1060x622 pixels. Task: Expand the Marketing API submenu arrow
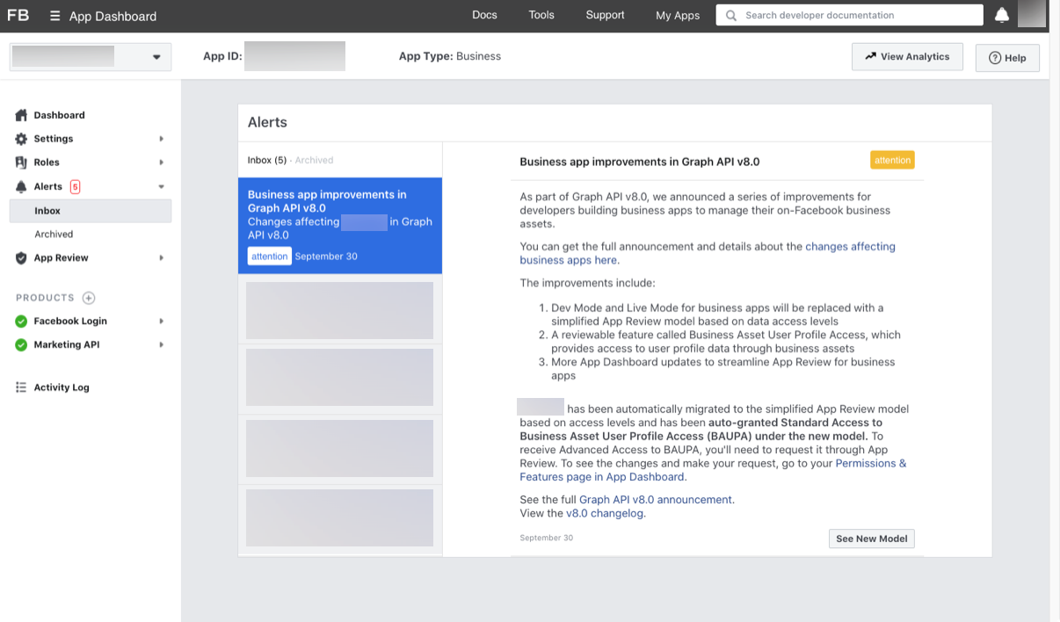pyautogui.click(x=162, y=345)
